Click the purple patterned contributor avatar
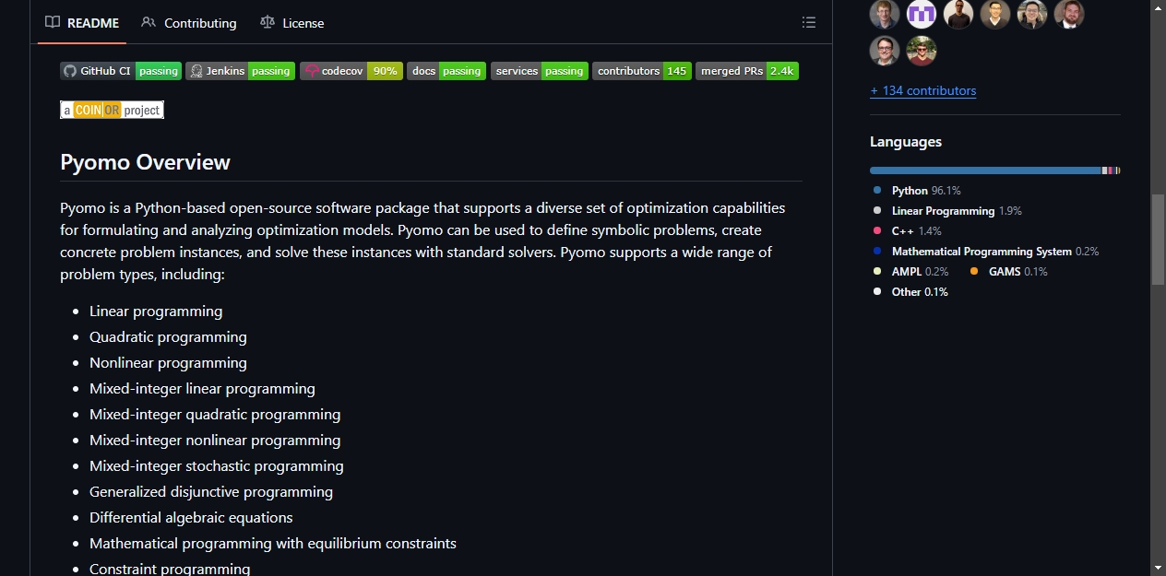 click(922, 14)
